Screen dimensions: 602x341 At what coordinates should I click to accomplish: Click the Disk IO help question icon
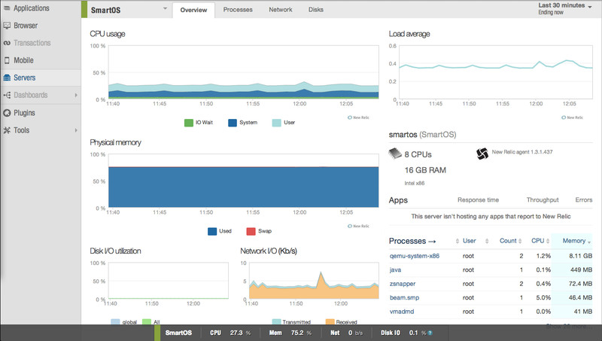tap(430, 333)
